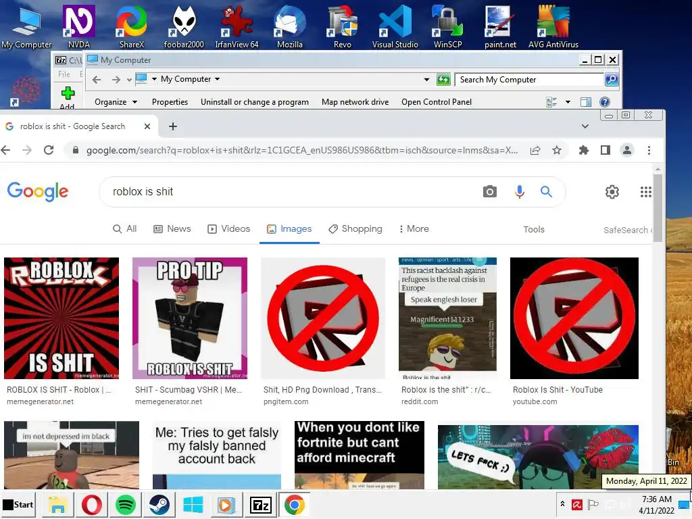Open the Roblox Is Shit - YouTube thumbnail
Image resolution: width=692 pixels, height=519 pixels.
point(574,318)
